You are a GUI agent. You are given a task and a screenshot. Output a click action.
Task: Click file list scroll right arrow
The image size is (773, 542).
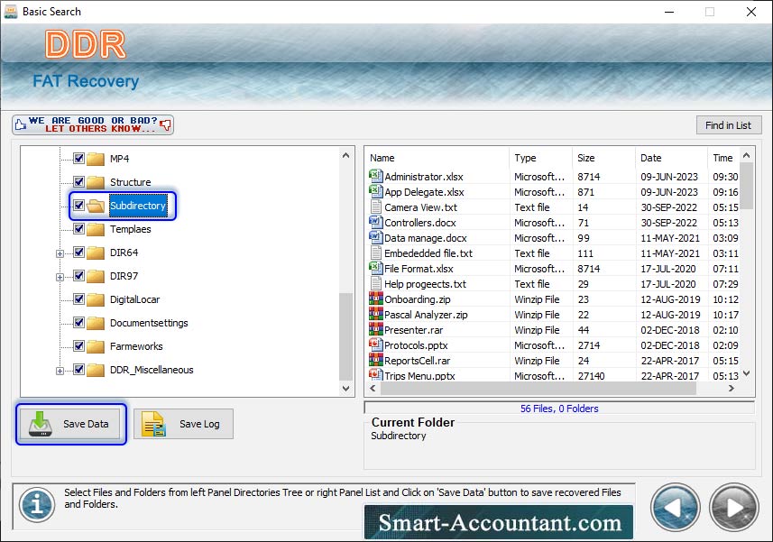732,389
